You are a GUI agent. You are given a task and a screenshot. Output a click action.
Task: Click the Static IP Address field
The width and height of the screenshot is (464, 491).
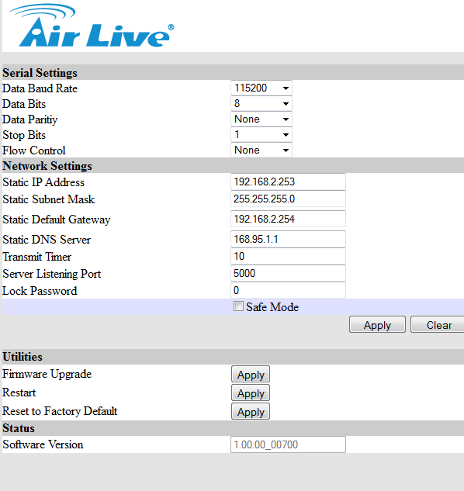coord(288,182)
